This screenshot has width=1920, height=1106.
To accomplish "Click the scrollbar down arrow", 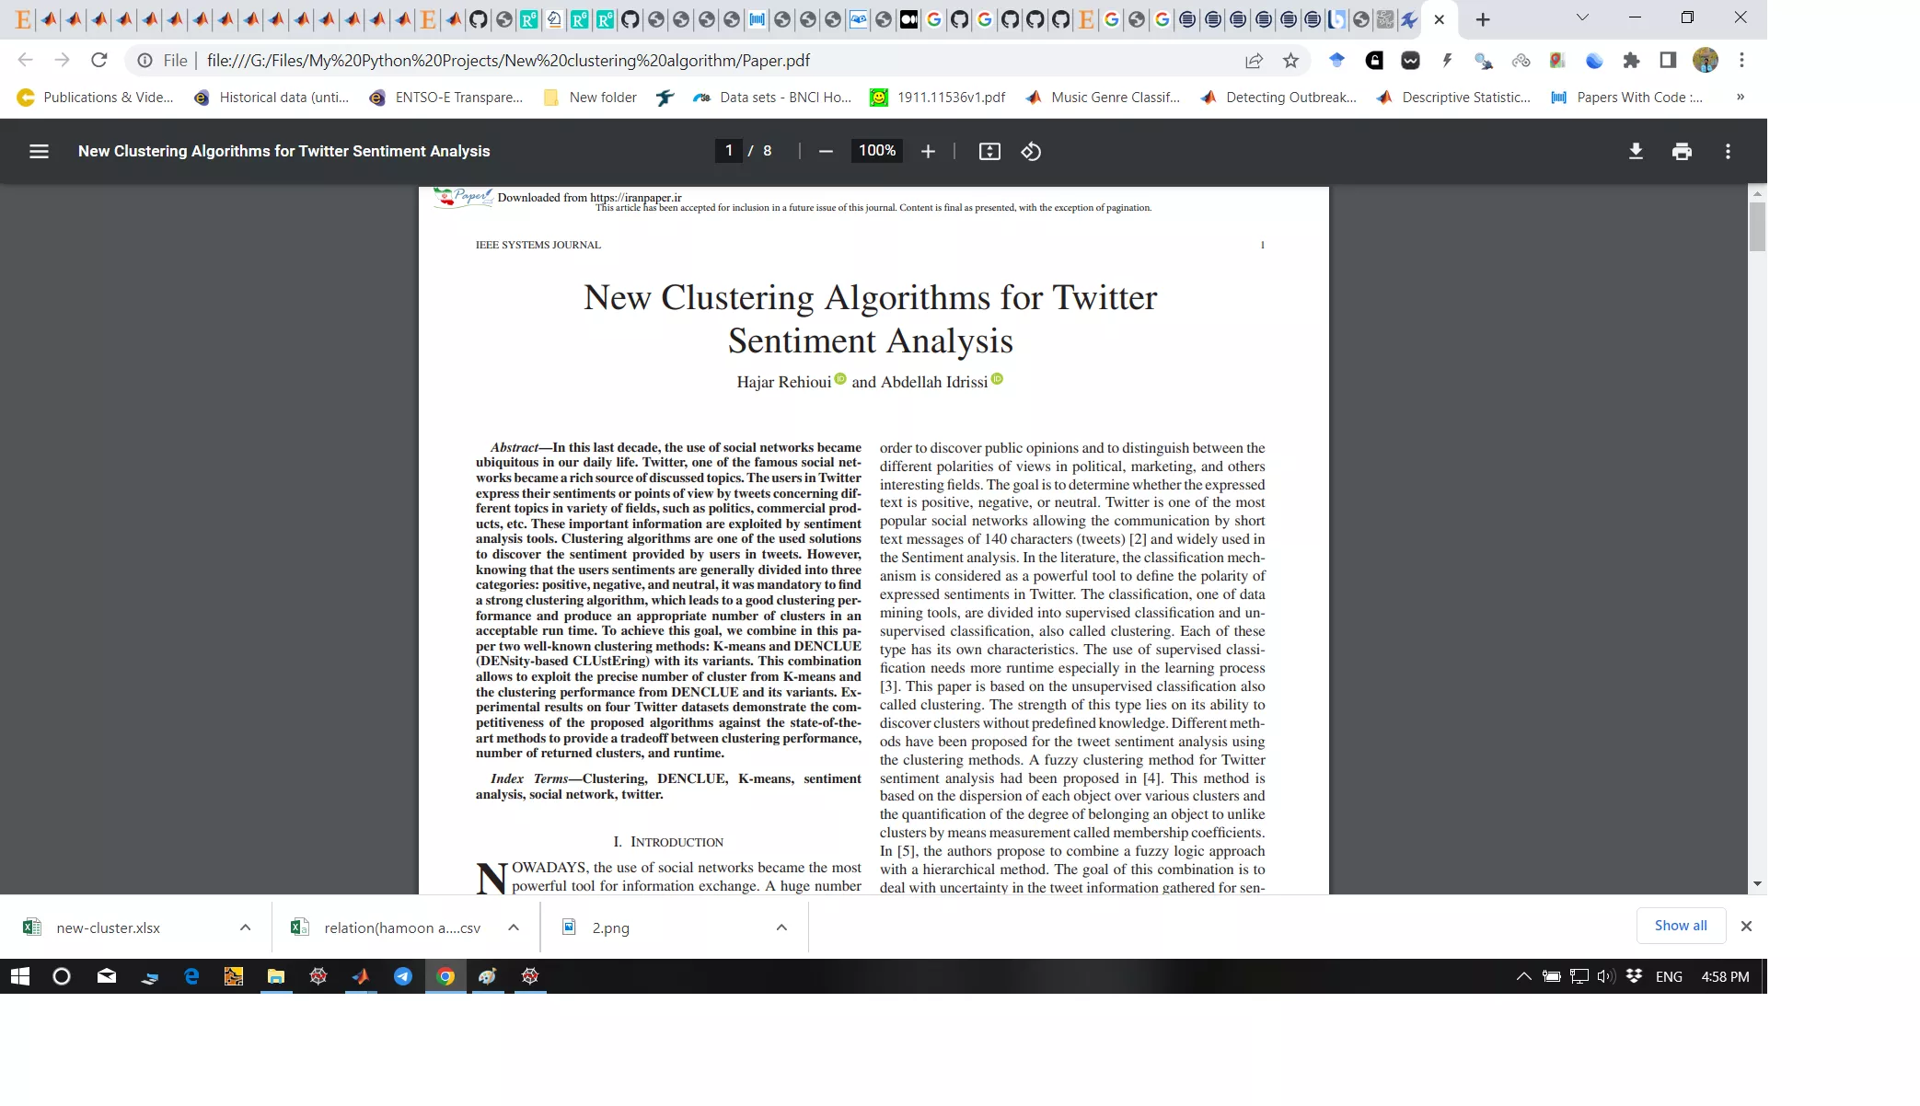I will pyautogui.click(x=1757, y=884).
